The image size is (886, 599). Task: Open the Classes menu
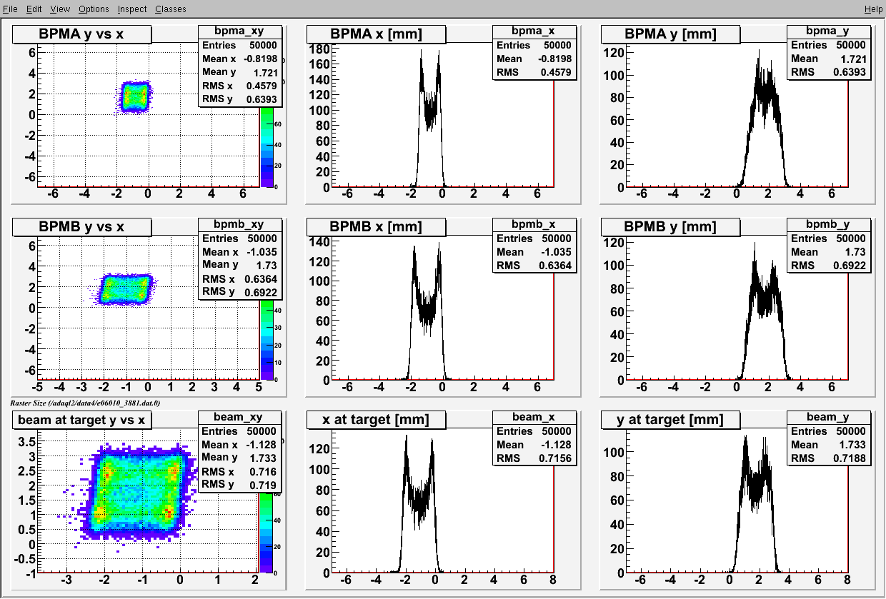coord(170,9)
